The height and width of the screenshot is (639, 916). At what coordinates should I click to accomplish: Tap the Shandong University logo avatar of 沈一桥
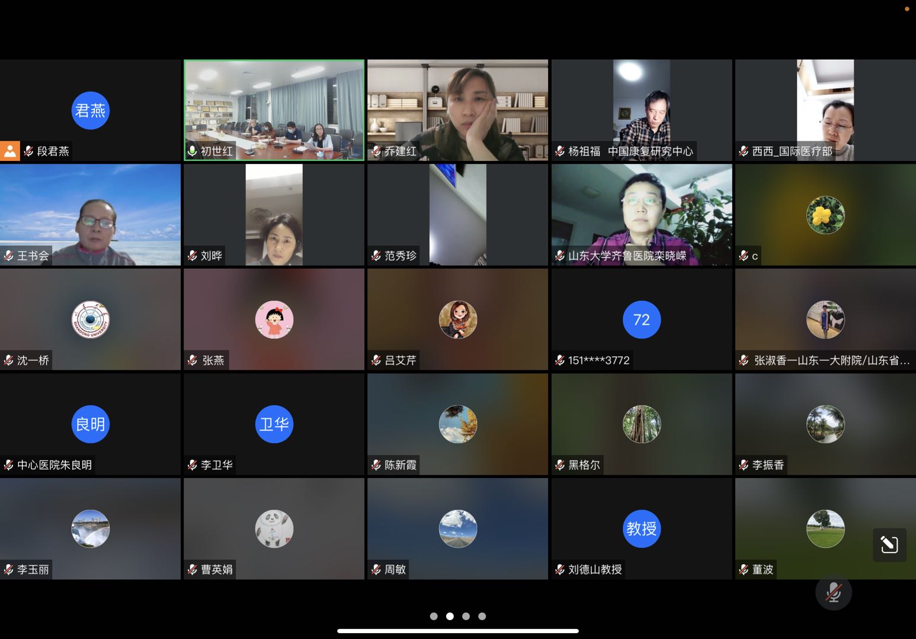(90, 320)
